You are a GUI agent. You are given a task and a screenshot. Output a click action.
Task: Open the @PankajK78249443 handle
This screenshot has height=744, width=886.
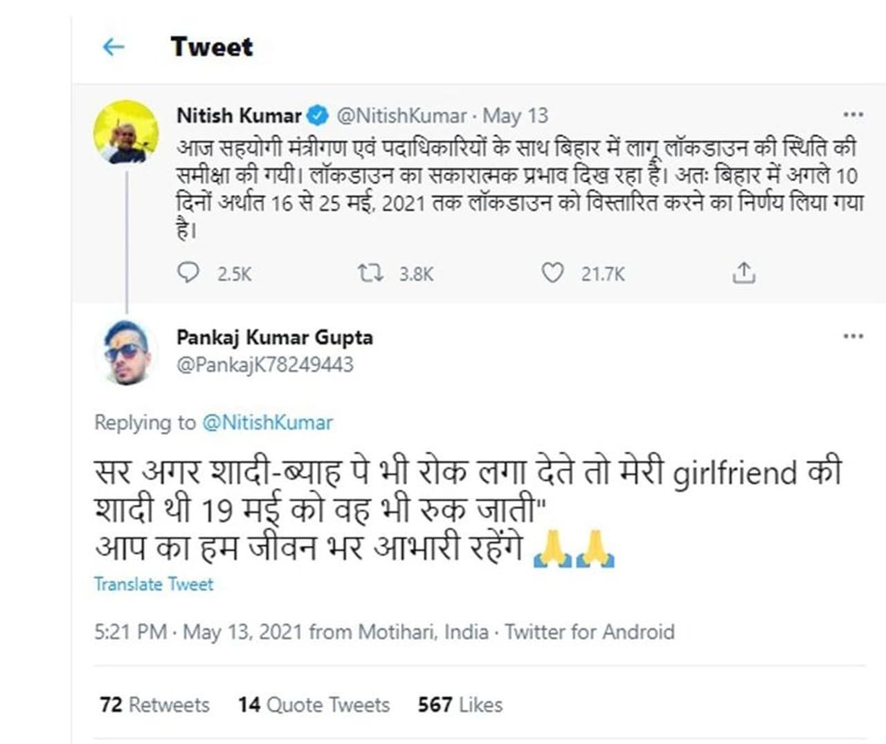coord(264,365)
